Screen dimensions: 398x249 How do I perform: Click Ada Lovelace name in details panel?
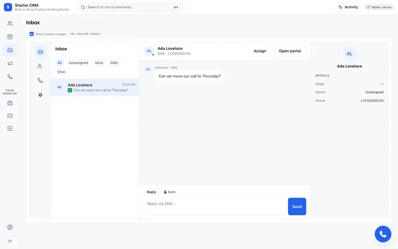click(349, 66)
